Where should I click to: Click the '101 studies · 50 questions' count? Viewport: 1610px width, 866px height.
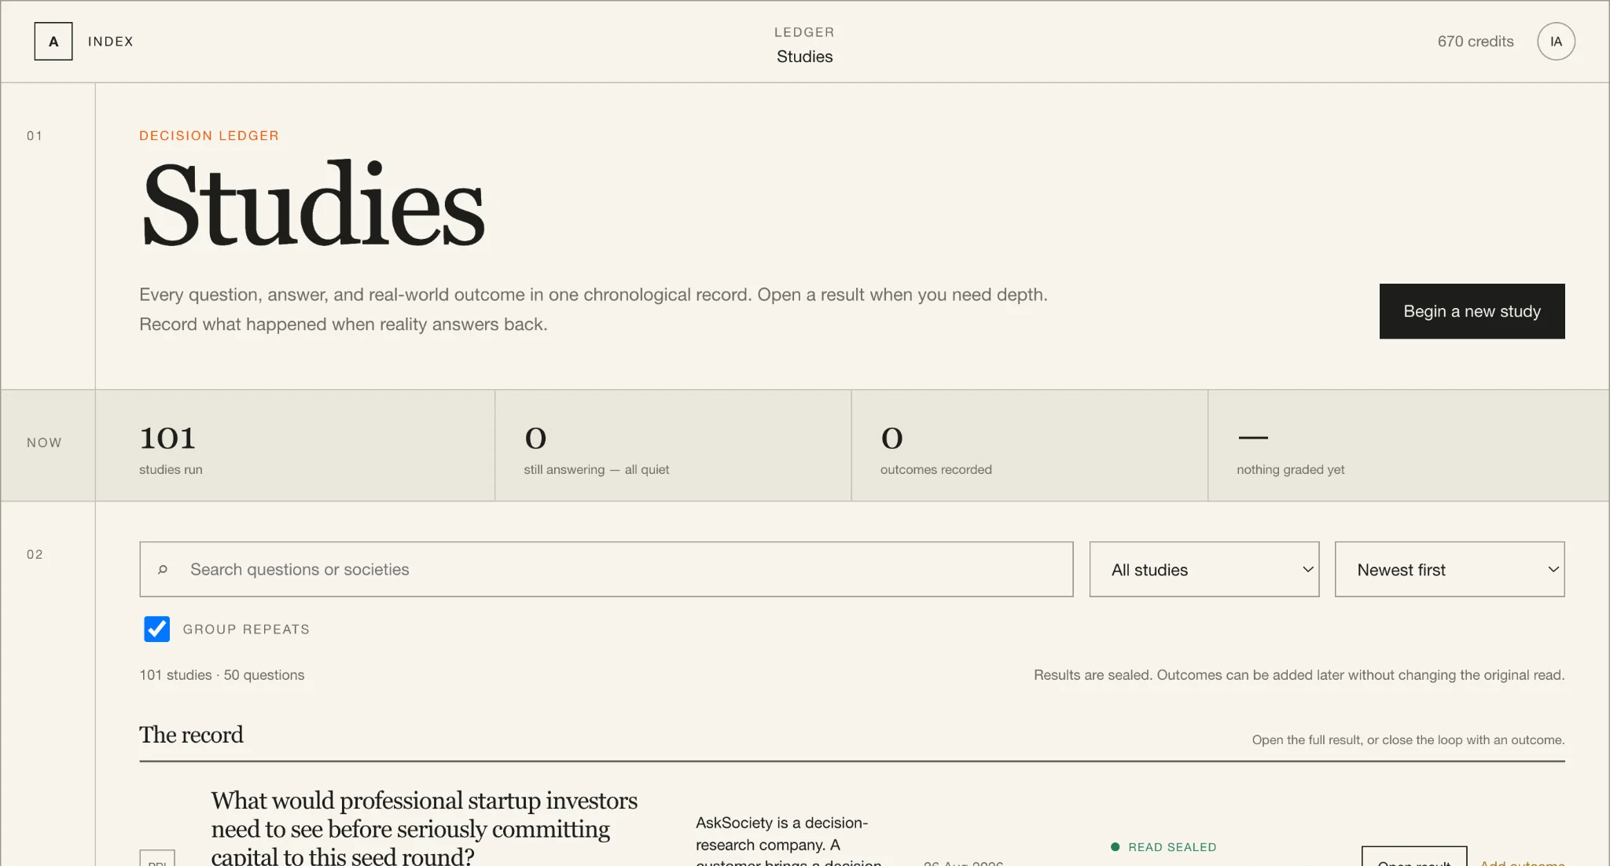222,675
